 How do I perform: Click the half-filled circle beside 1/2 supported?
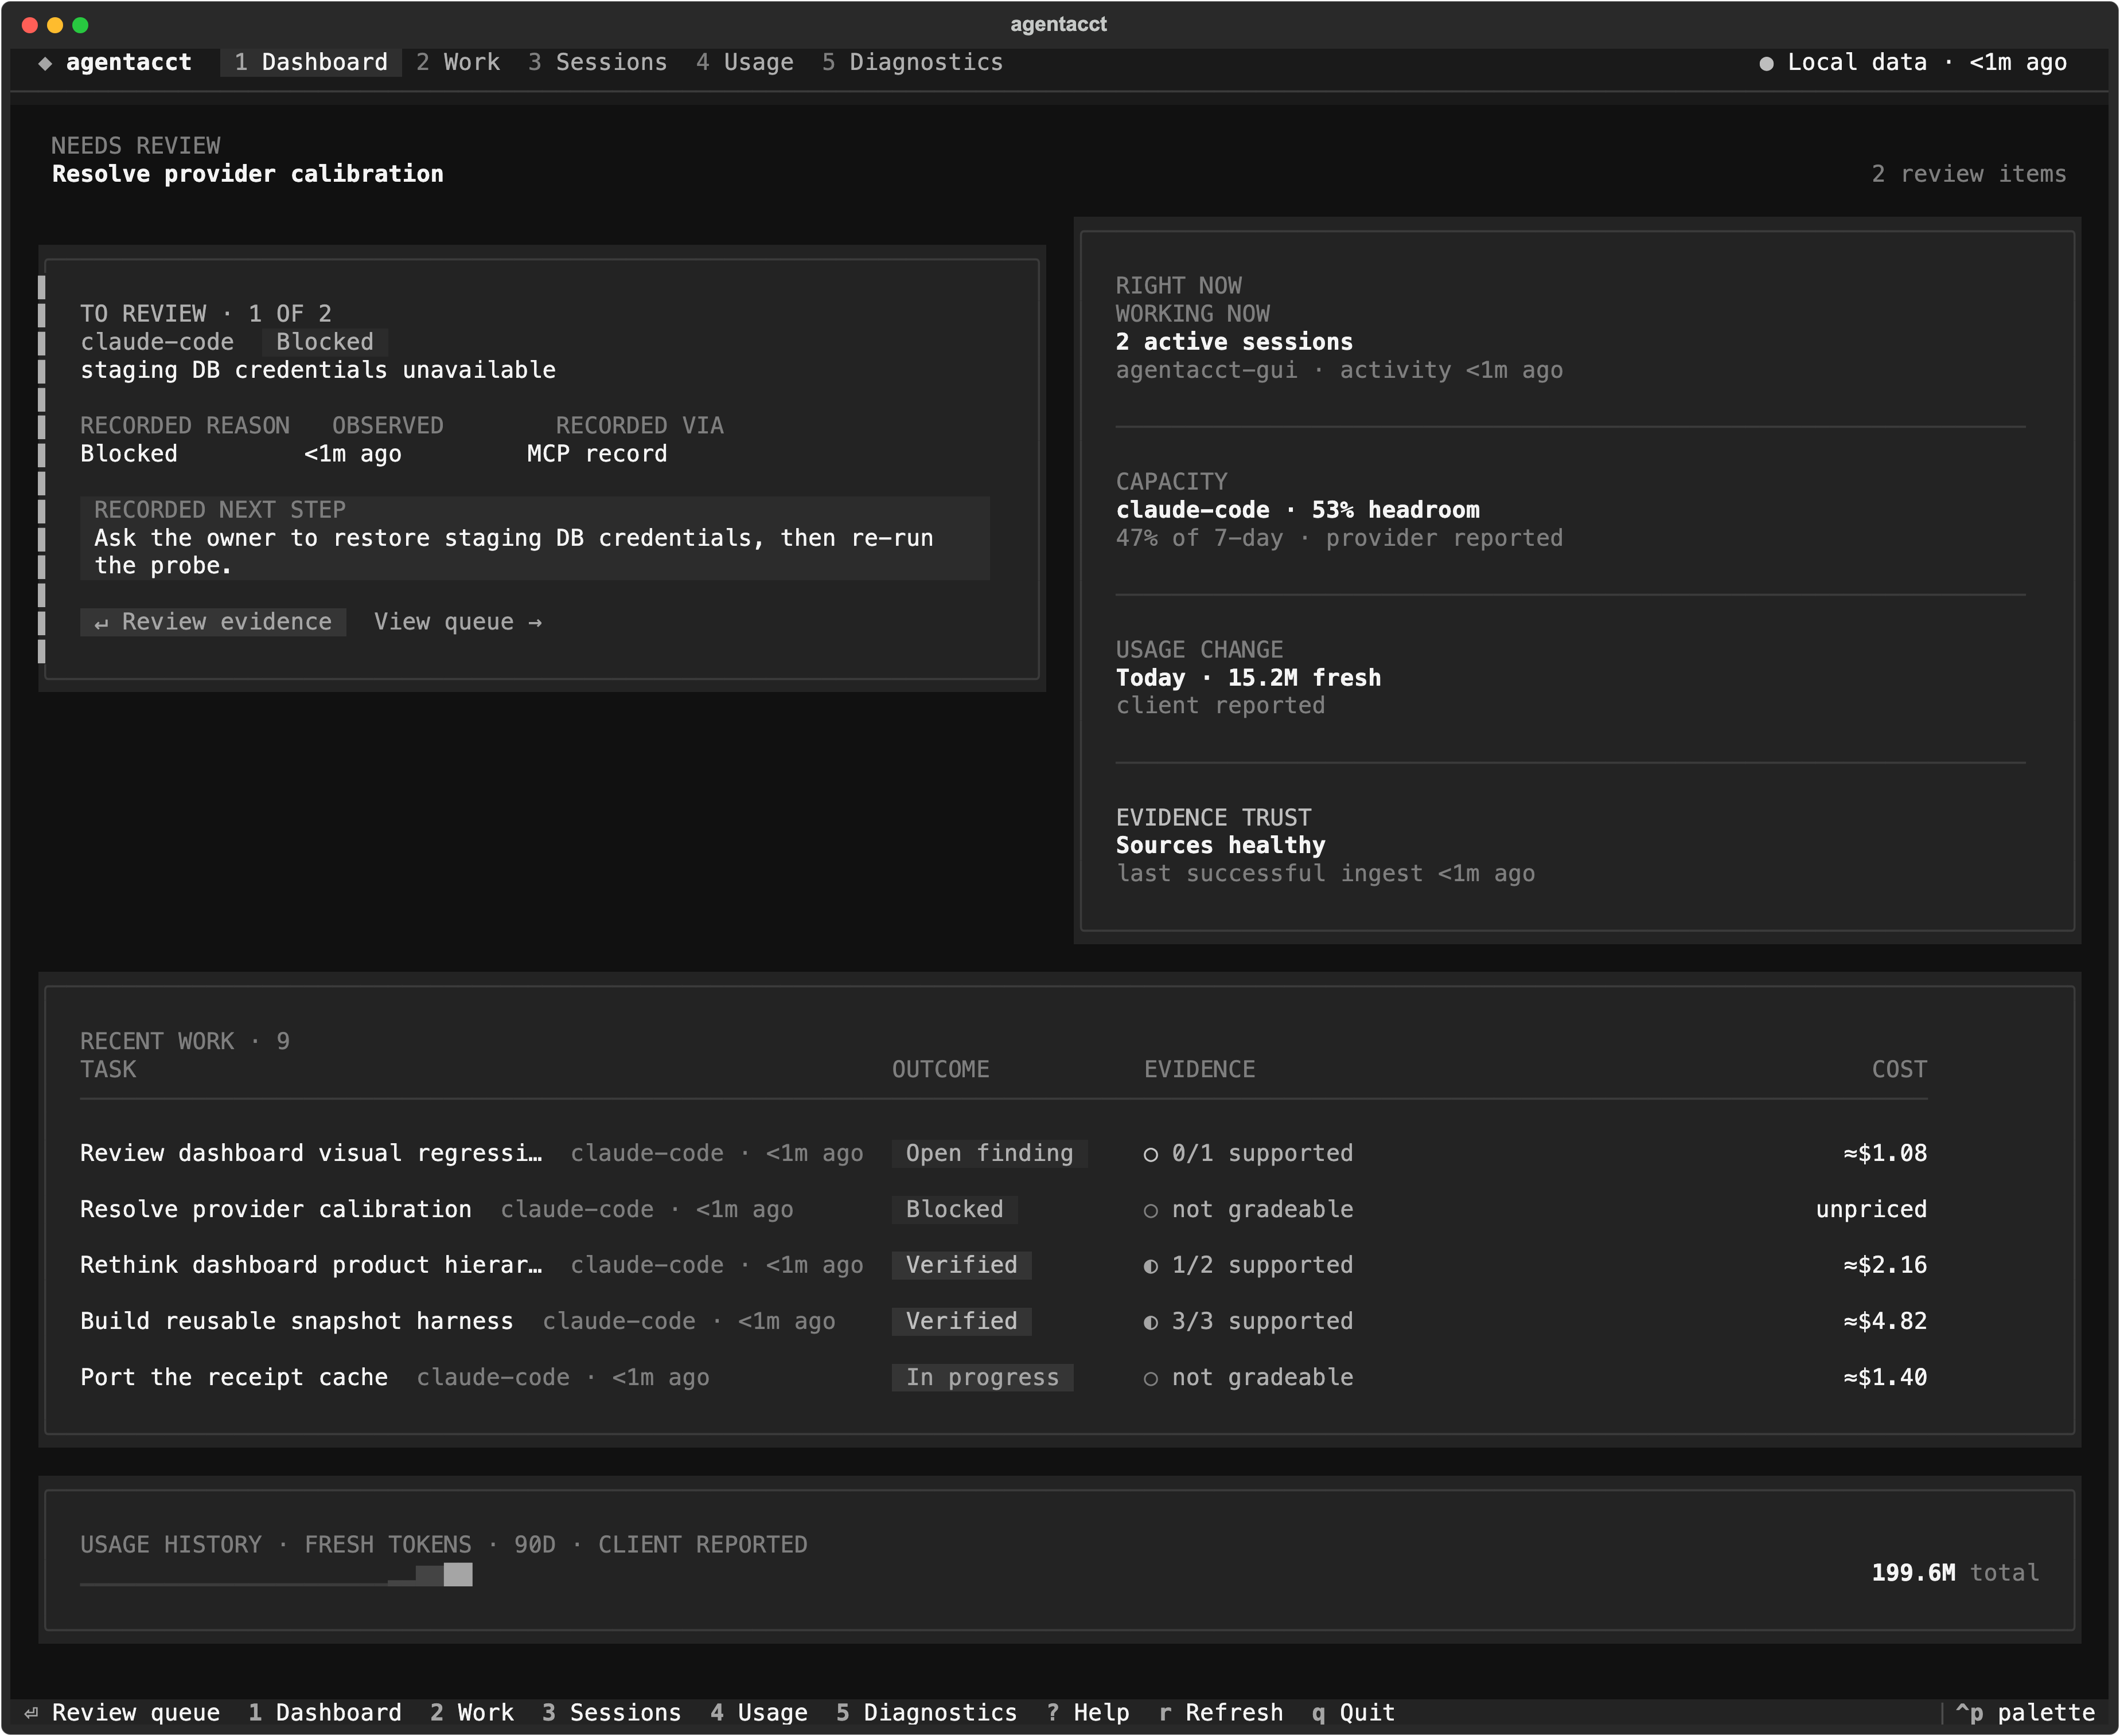tap(1151, 1266)
